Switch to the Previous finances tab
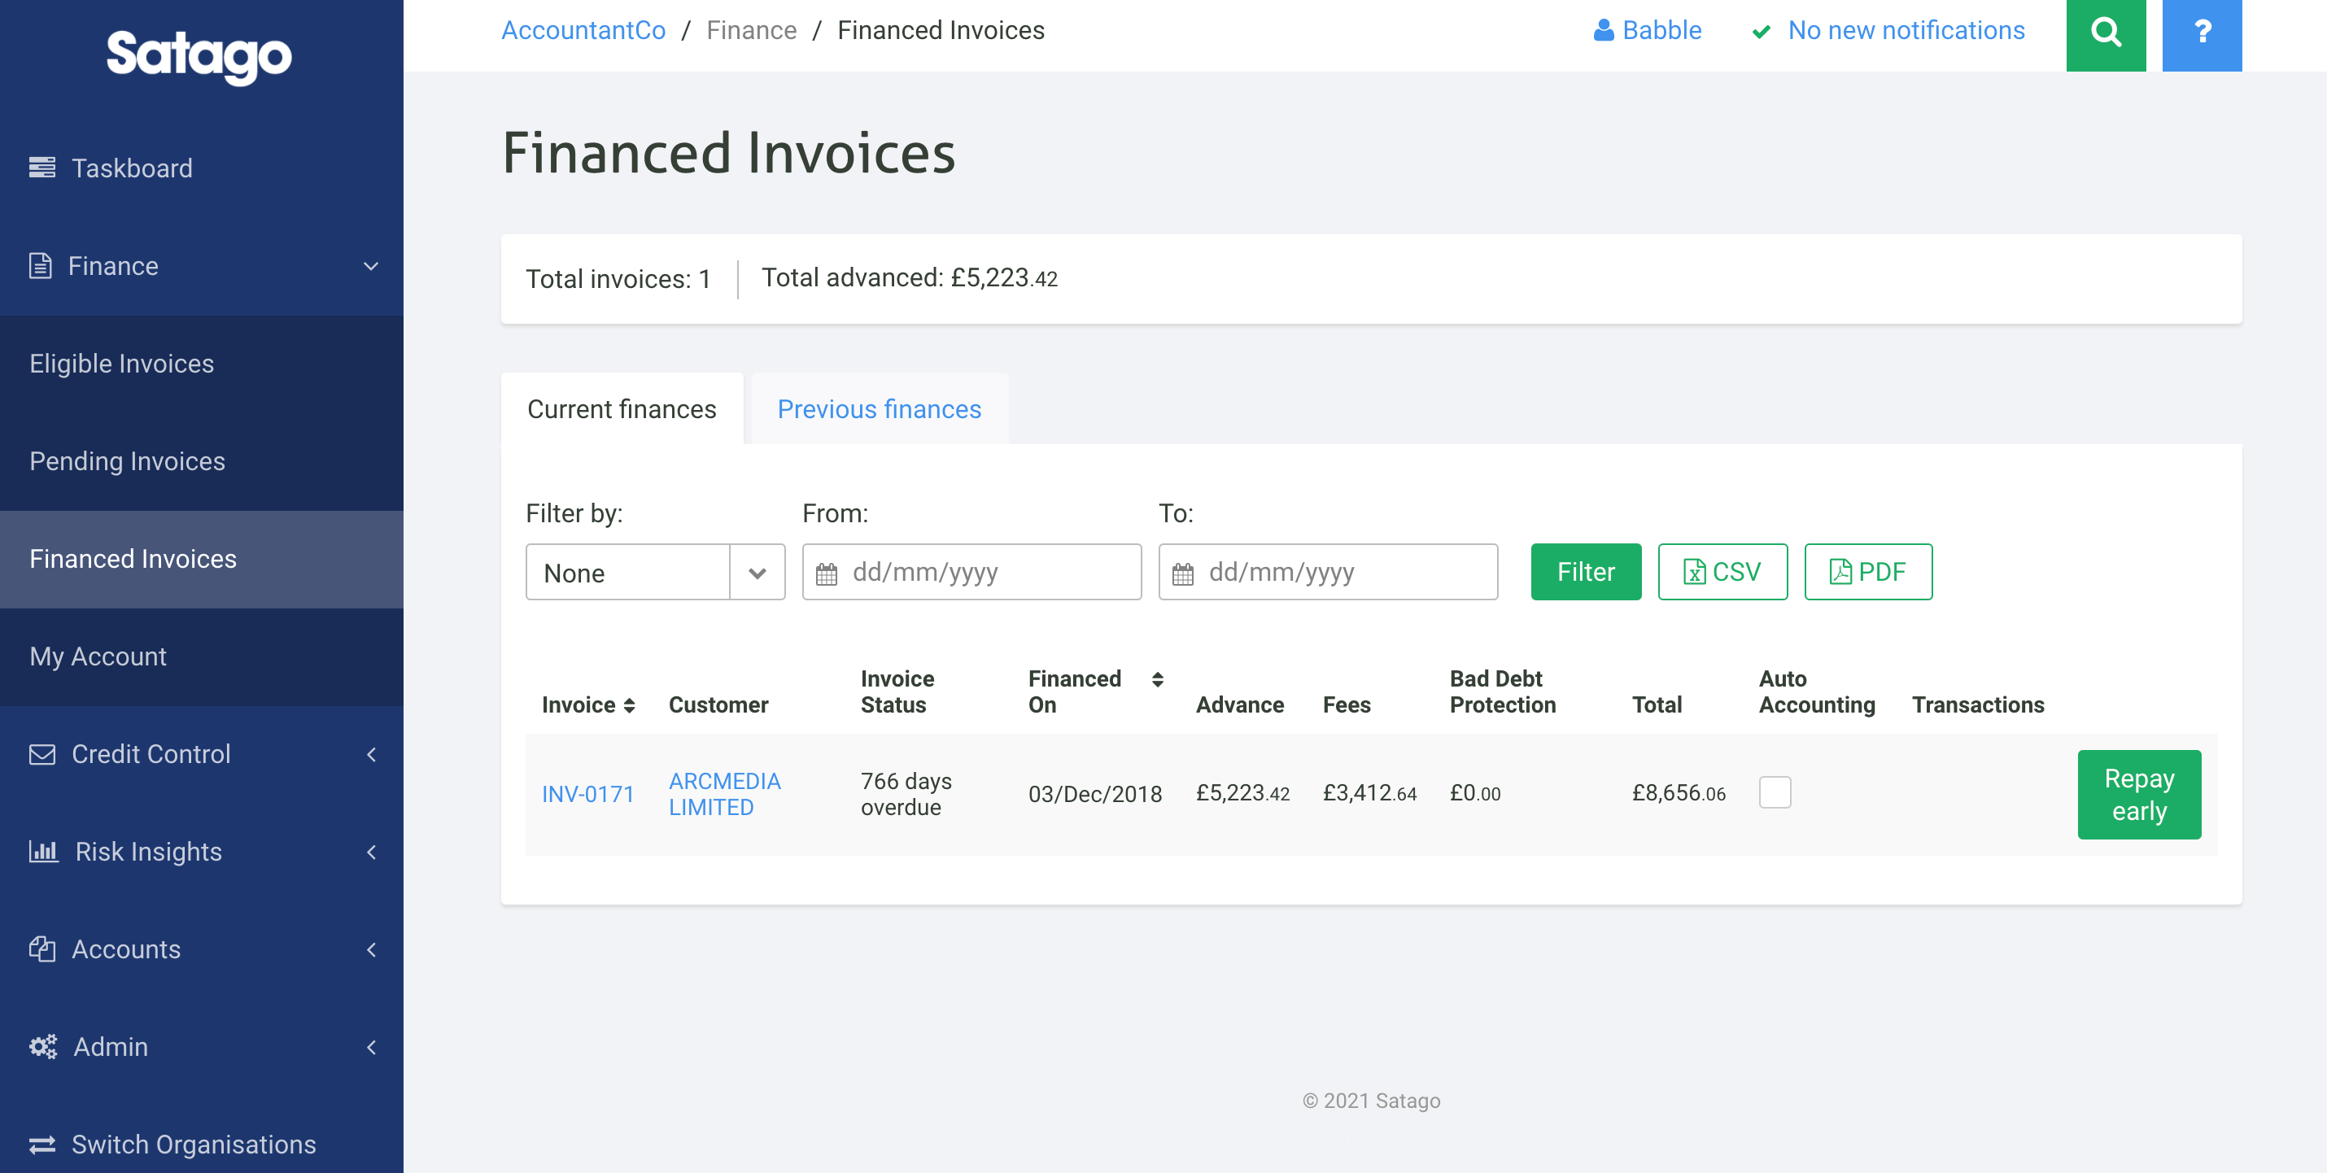2327x1173 pixels. pos(877,408)
